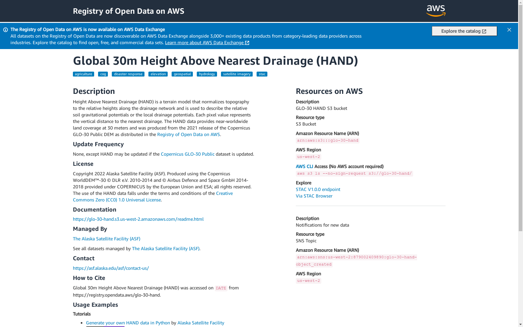
Task: Click the scrollbar up arrow
Action: pyautogui.click(x=520, y=2)
